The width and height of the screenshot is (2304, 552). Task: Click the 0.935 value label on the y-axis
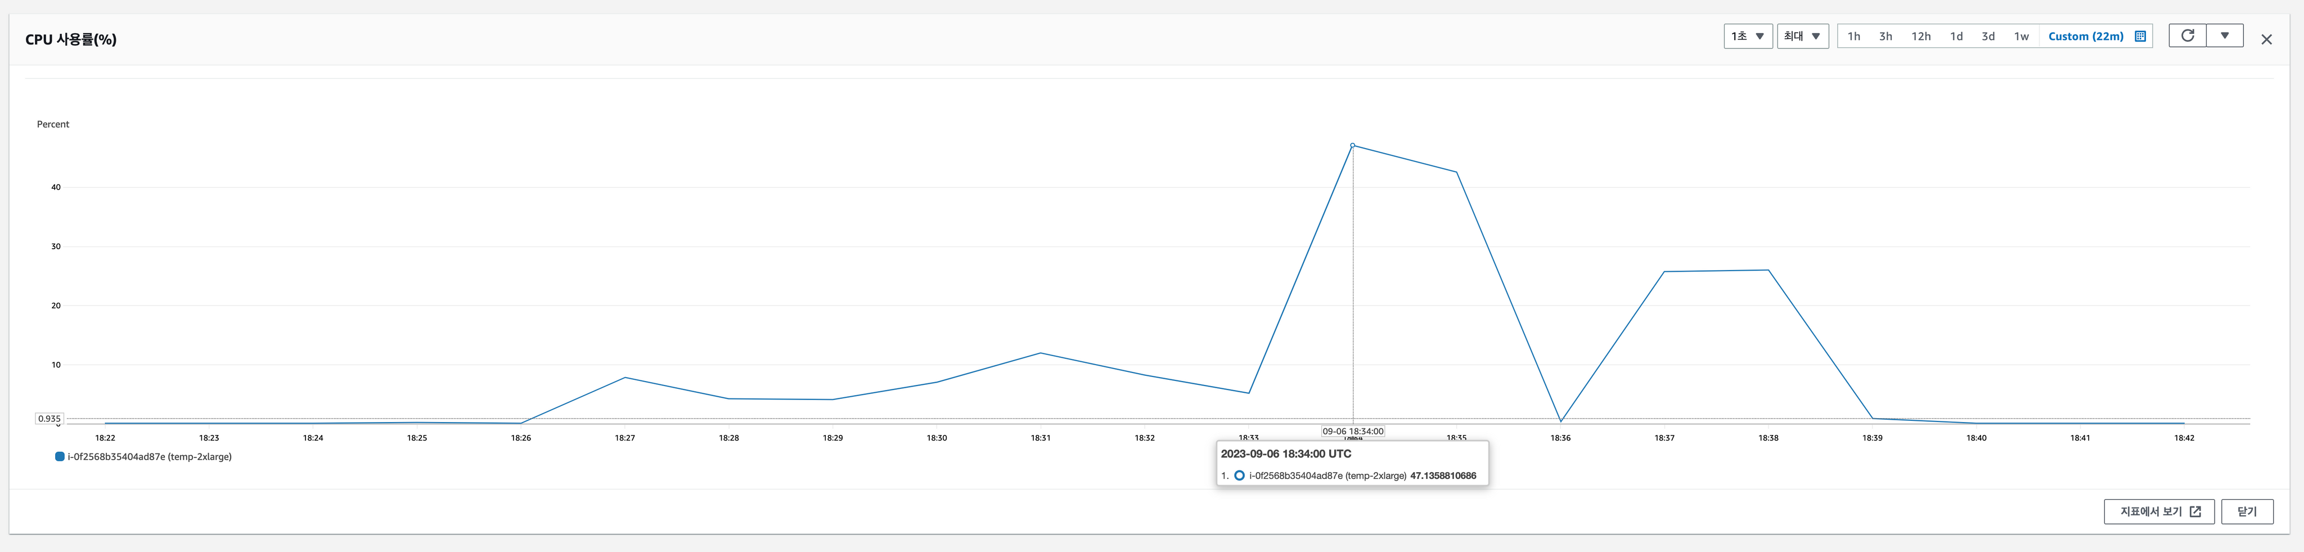49,419
